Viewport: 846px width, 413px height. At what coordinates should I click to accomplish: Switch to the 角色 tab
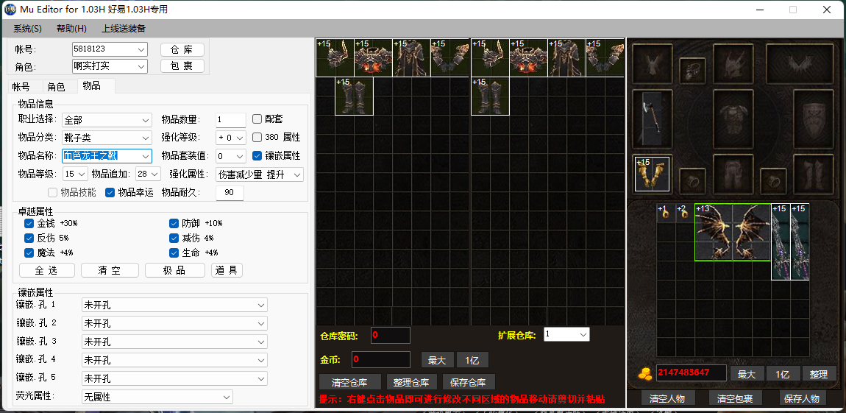click(56, 87)
